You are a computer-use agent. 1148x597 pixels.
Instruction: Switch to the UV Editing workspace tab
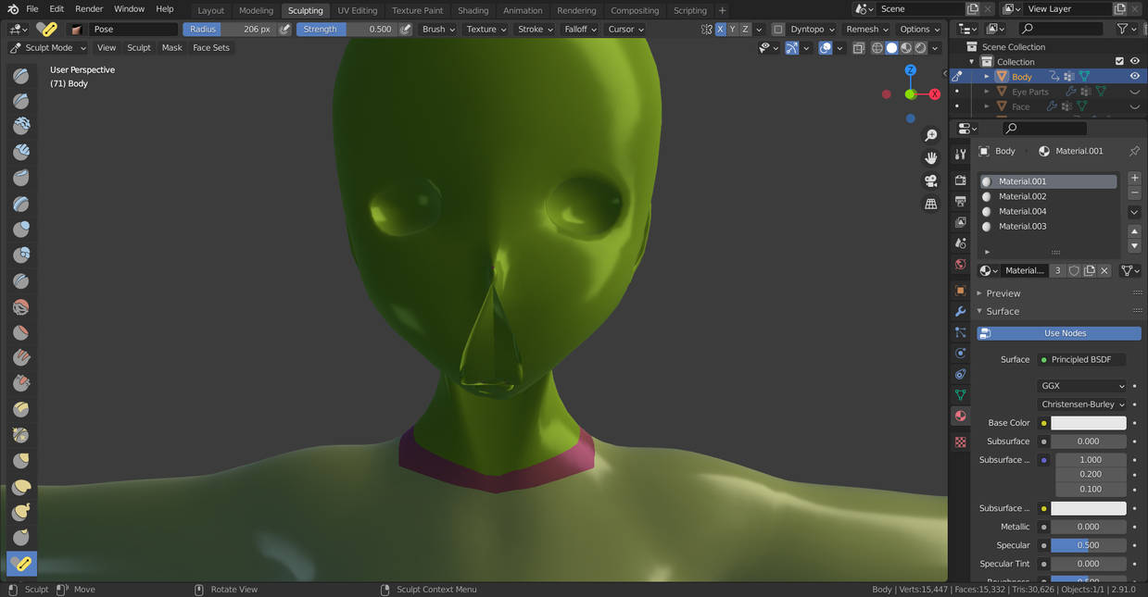click(357, 10)
